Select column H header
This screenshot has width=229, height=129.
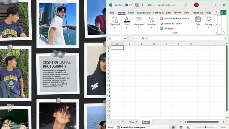pyautogui.click(x=203, y=44)
